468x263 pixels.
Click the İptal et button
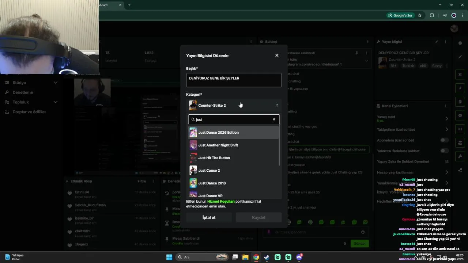click(209, 217)
